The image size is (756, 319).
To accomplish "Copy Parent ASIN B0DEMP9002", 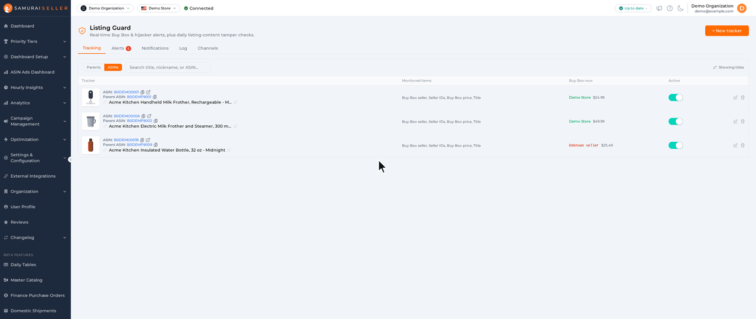I will [x=156, y=121].
